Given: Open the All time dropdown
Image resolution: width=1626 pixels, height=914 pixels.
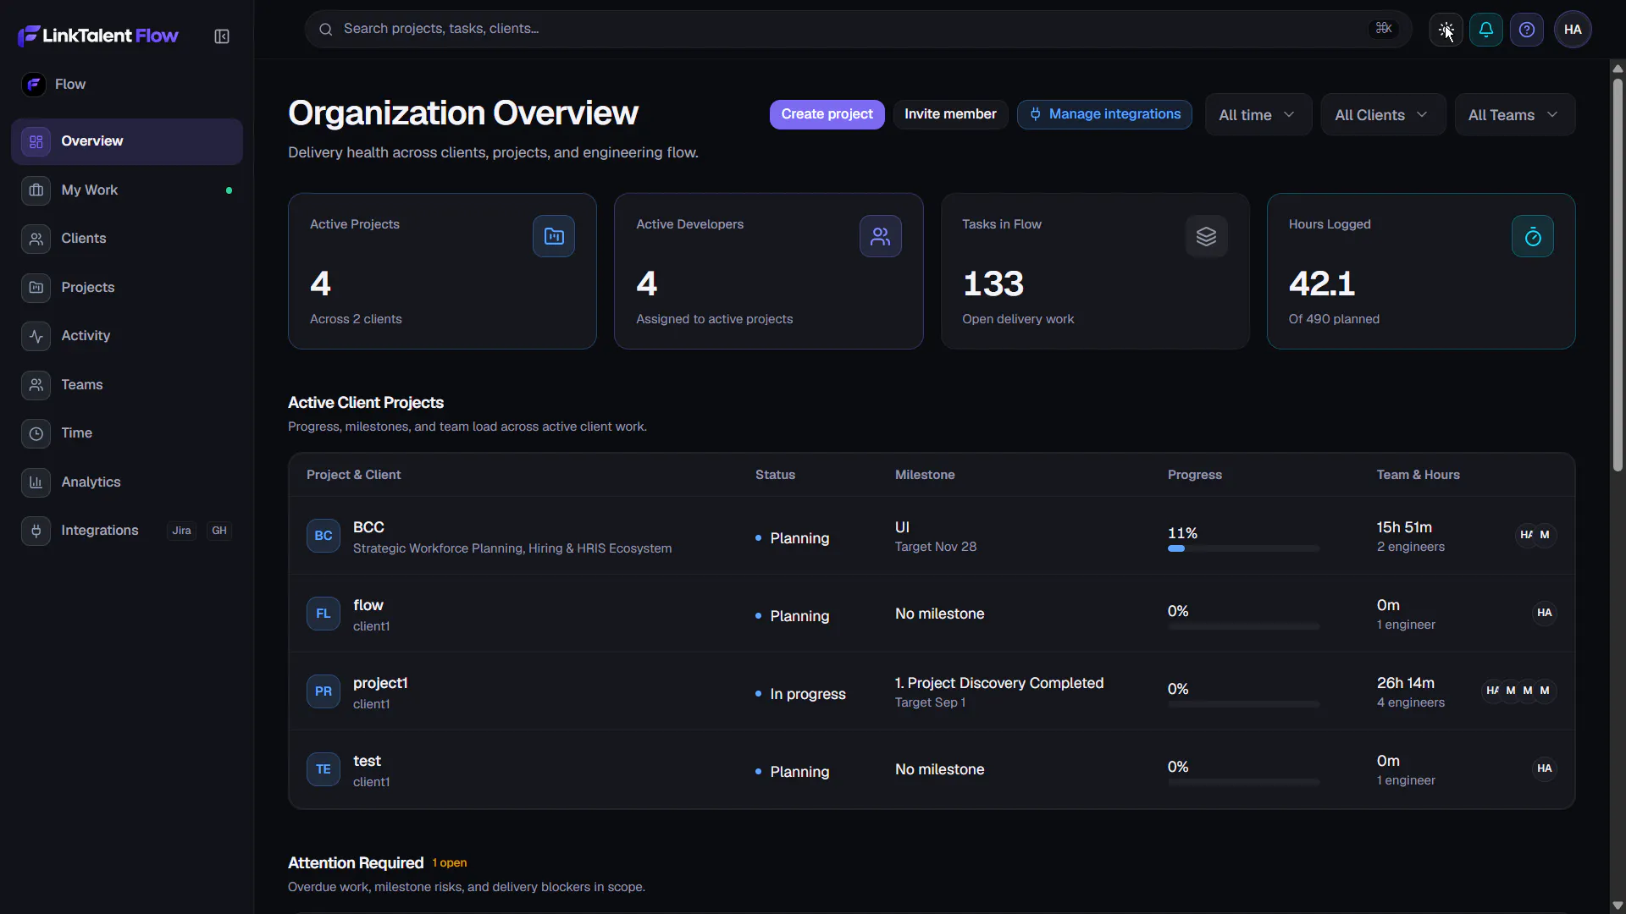Looking at the screenshot, I should tap(1258, 114).
